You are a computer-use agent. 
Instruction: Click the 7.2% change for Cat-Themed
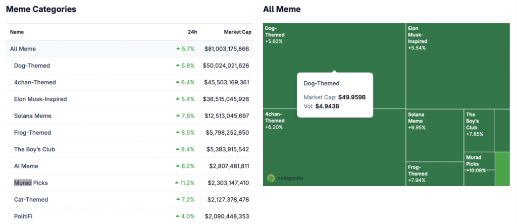coord(185,200)
